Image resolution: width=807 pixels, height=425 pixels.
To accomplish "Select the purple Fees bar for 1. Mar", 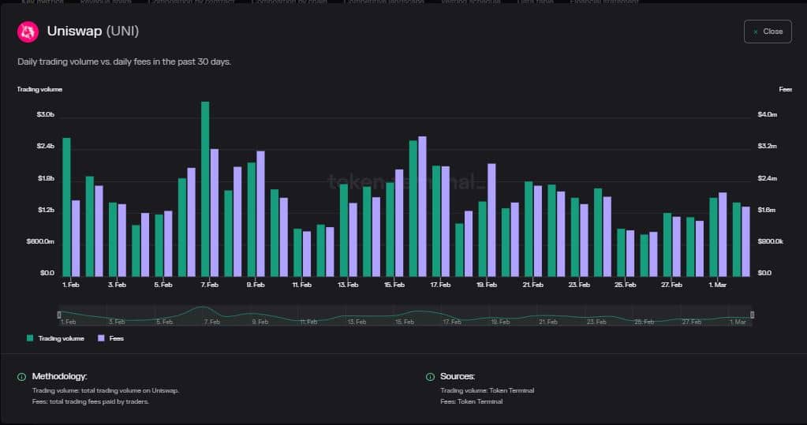I will click(x=723, y=234).
